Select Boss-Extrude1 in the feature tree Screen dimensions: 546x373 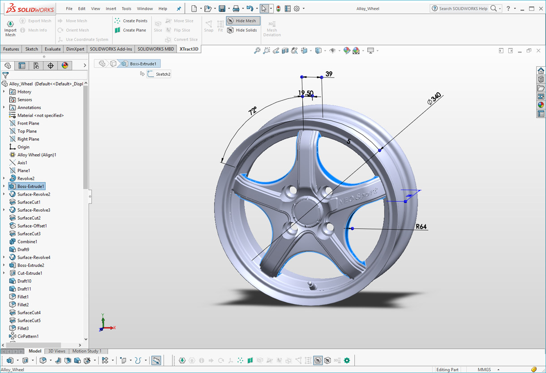(29, 186)
